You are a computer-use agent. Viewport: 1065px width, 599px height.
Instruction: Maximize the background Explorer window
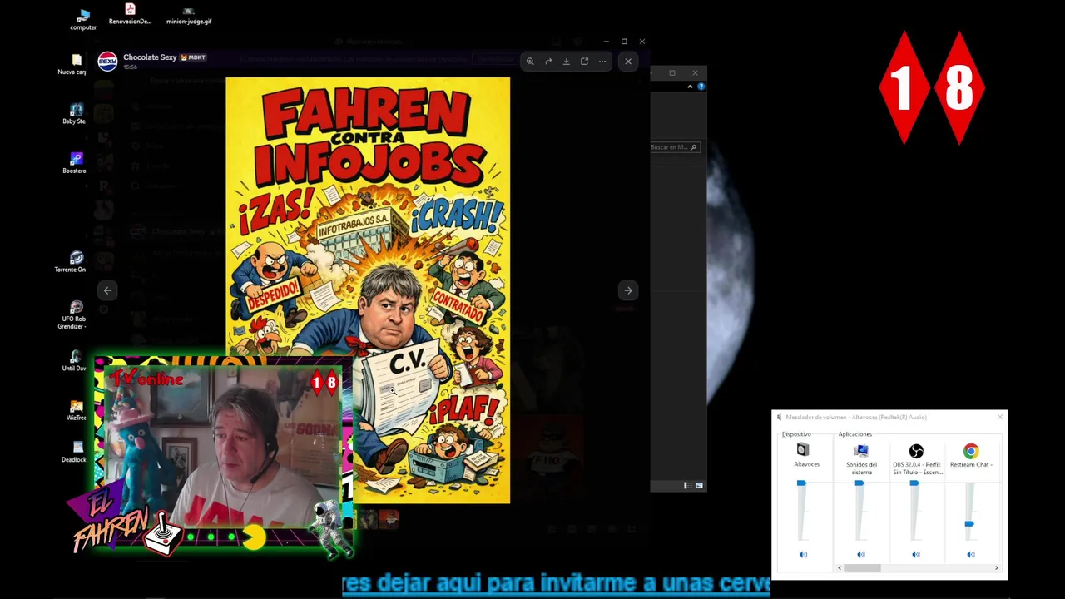tap(672, 73)
